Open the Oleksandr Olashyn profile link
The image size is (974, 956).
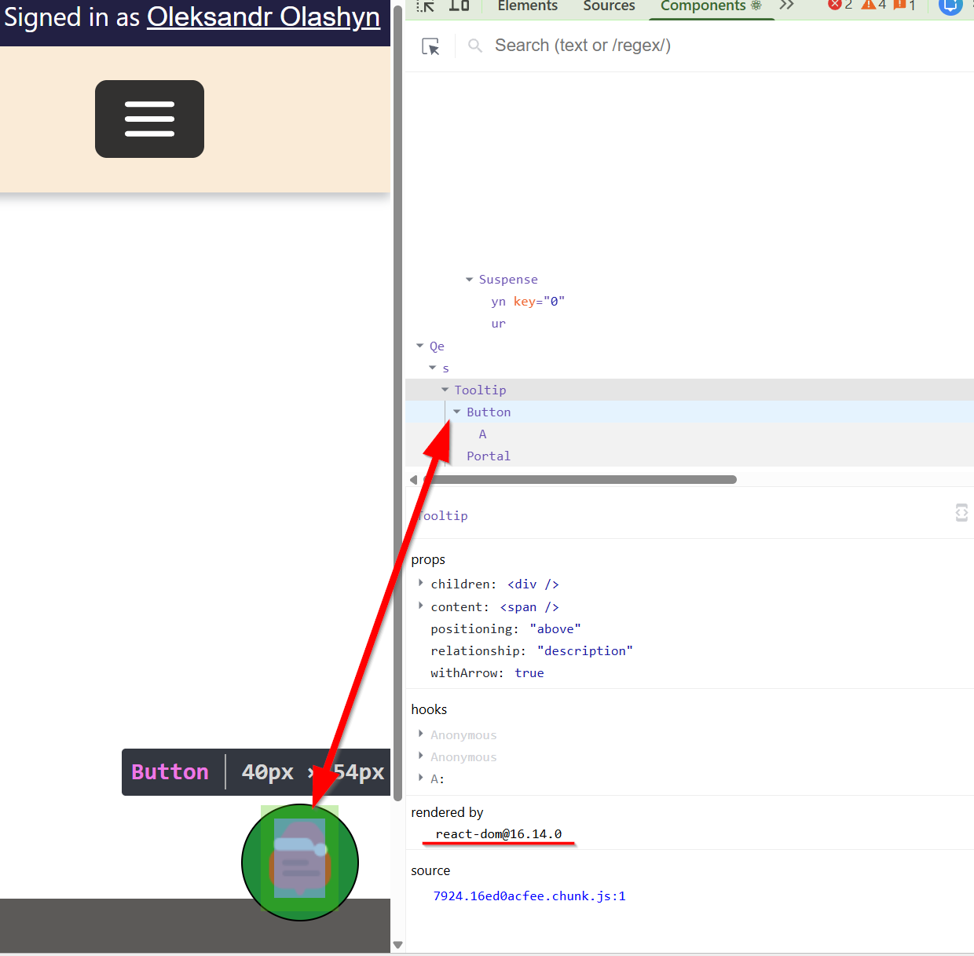(263, 17)
